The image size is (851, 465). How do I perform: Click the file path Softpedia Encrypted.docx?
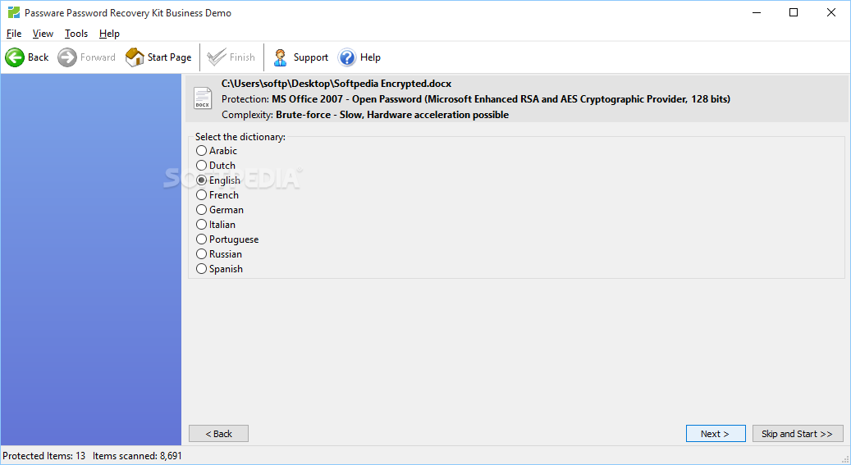pos(336,84)
